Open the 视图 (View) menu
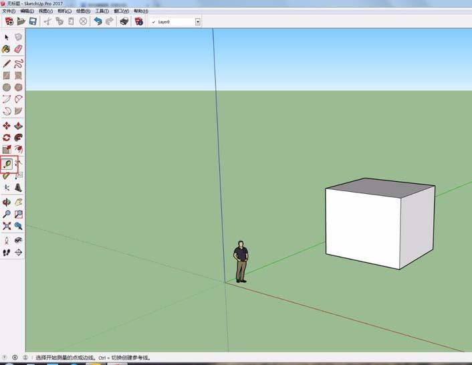This screenshot has height=365, width=472. pos(45,11)
